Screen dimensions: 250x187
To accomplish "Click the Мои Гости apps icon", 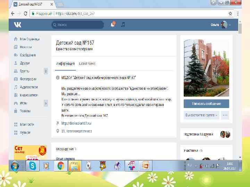I will pyautogui.click(x=16, y=125).
